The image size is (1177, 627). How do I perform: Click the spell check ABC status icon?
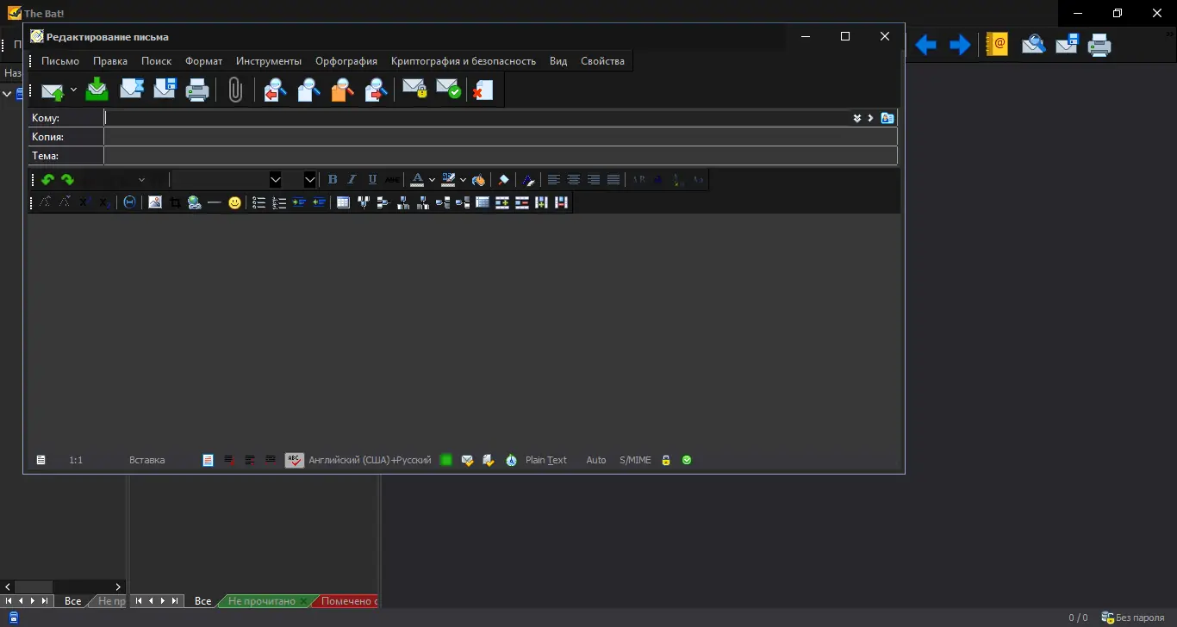[x=294, y=460]
